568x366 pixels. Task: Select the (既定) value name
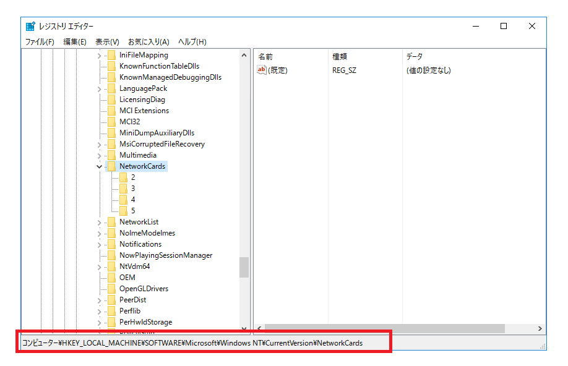[278, 70]
